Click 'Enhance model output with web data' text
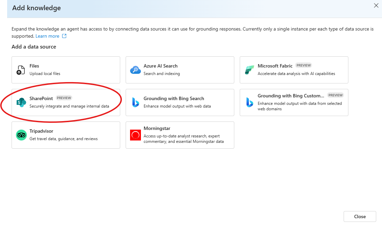The height and width of the screenshot is (227, 382). [177, 106]
